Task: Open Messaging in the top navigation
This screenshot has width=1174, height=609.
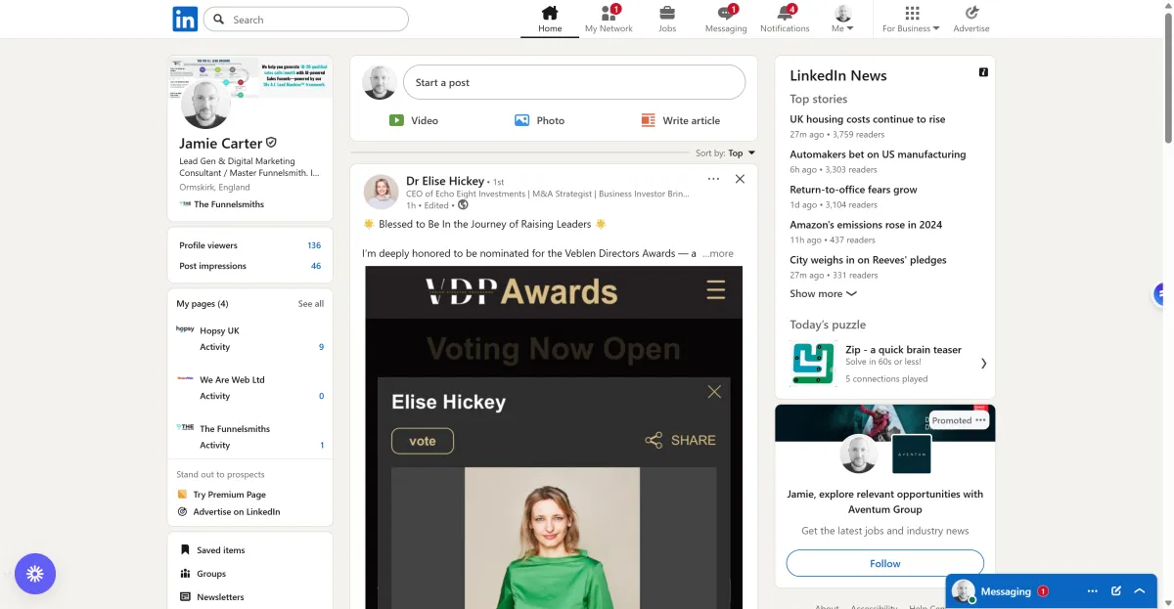Action: pyautogui.click(x=726, y=20)
